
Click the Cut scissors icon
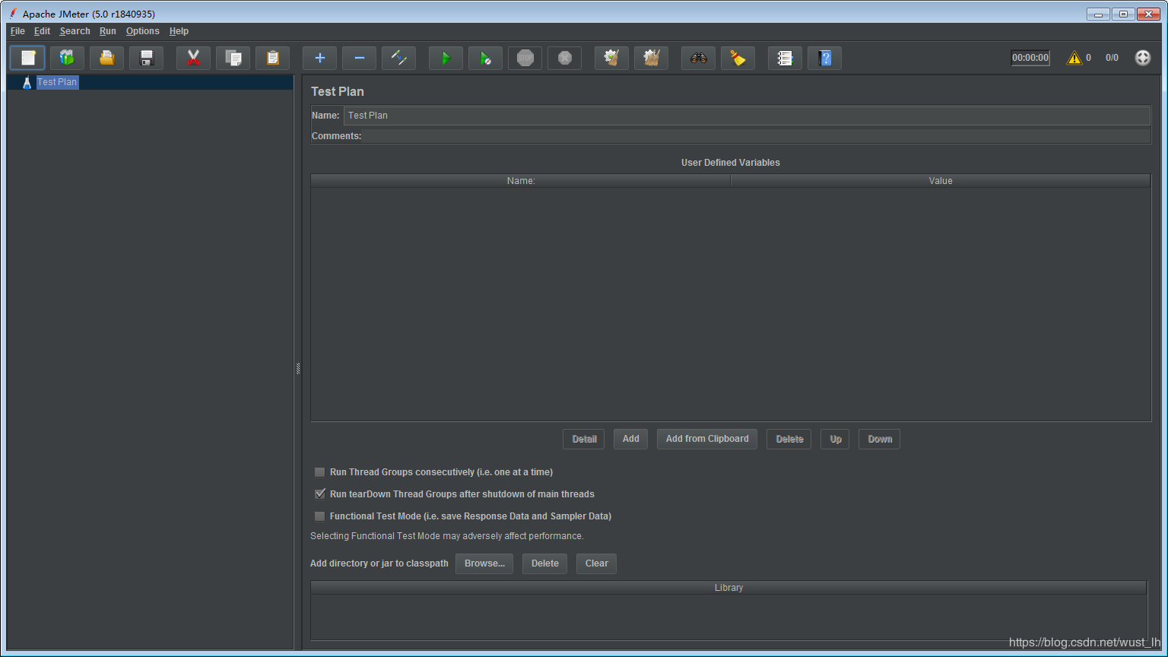click(x=193, y=58)
